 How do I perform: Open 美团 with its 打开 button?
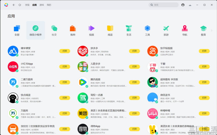[x=135, y=113]
